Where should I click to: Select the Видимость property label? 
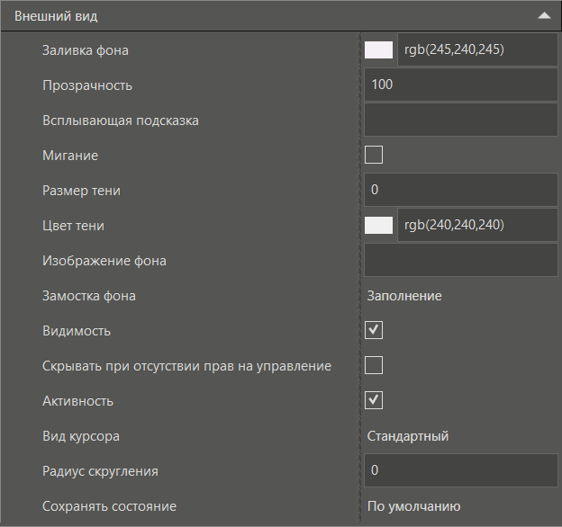point(77,331)
